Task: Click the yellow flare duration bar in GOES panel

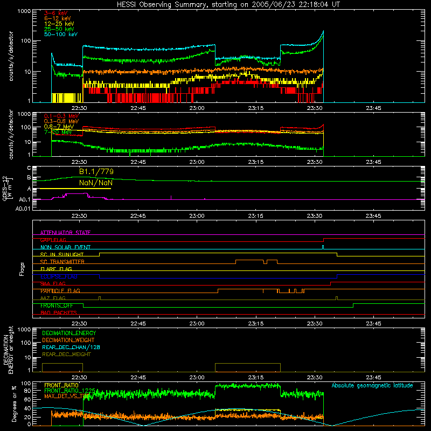Action: [x=75, y=189]
